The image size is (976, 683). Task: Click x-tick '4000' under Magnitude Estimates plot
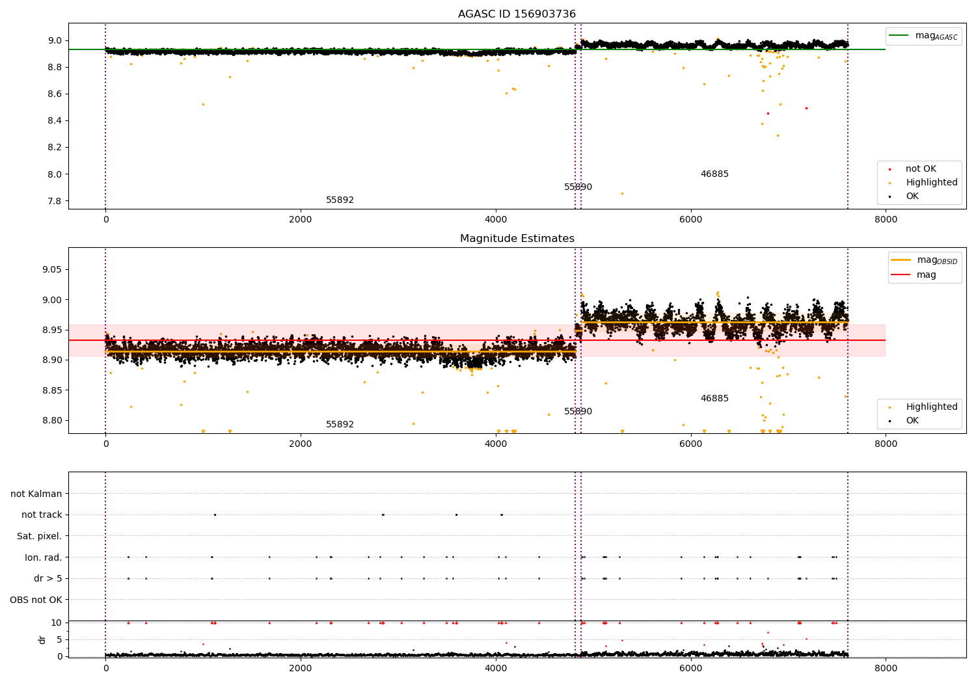(496, 444)
